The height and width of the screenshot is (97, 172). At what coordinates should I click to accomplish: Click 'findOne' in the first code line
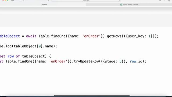tap(58, 36)
